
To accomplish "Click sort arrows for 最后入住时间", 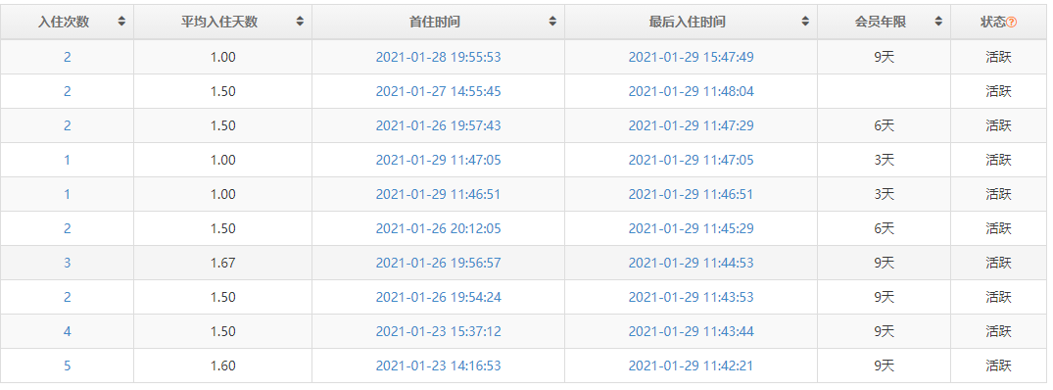I will [804, 22].
